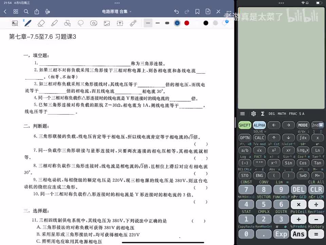Tap the Ans key
This screenshot has width=326, height=245.
(298, 234)
